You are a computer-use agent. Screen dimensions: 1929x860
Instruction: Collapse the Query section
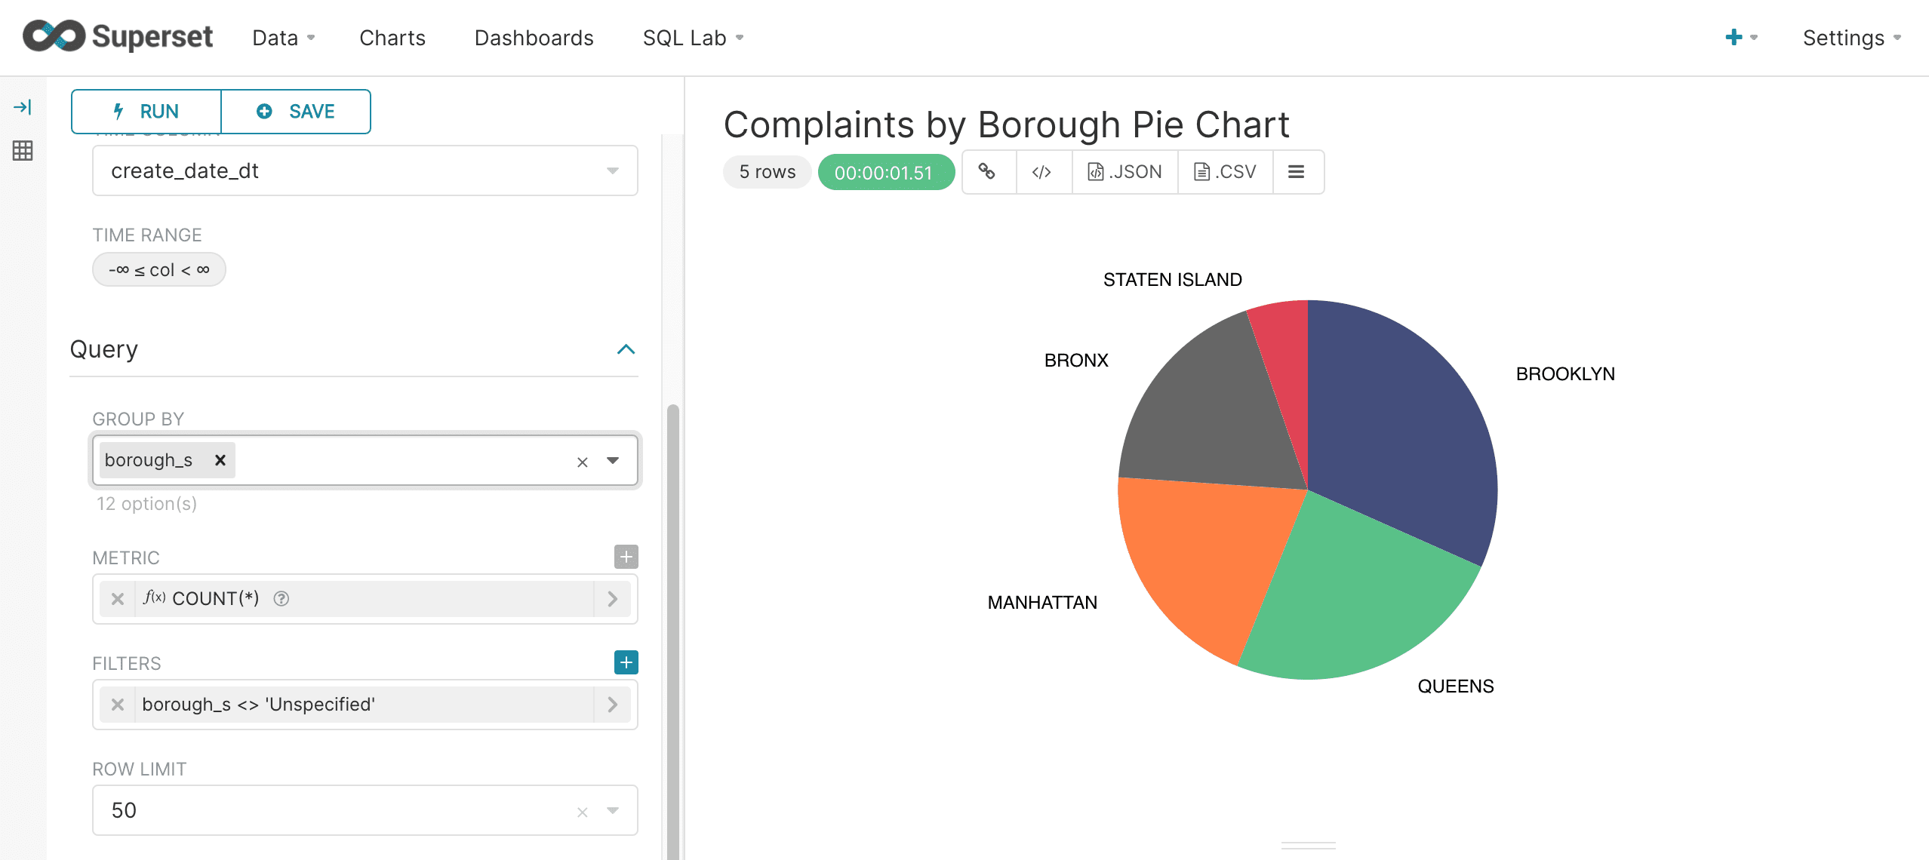point(626,349)
